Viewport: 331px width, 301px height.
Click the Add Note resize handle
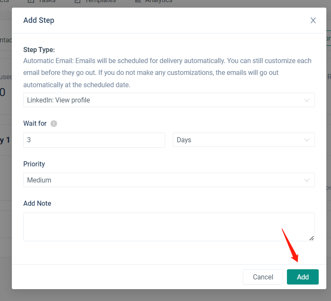coord(312,238)
